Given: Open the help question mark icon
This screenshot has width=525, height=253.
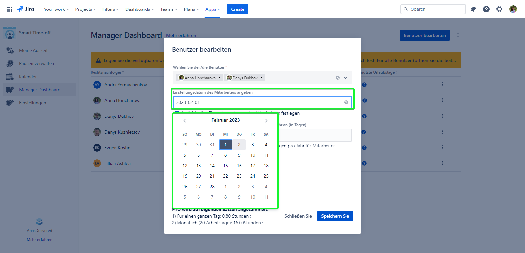Looking at the screenshot, I should coord(486,9).
